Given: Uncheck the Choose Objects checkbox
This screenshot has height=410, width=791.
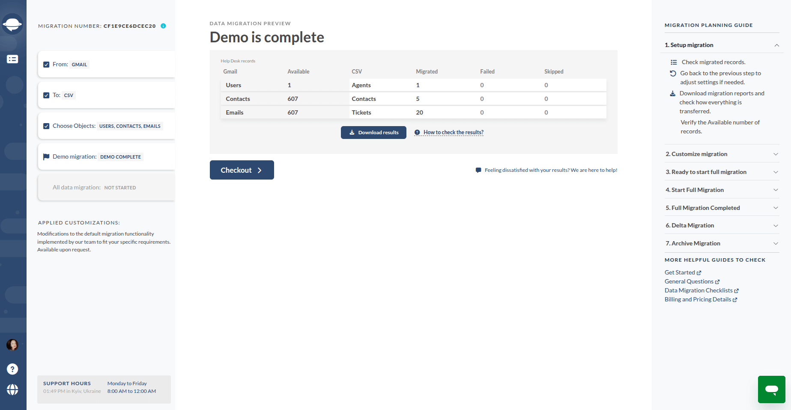Looking at the screenshot, I should coord(46,126).
